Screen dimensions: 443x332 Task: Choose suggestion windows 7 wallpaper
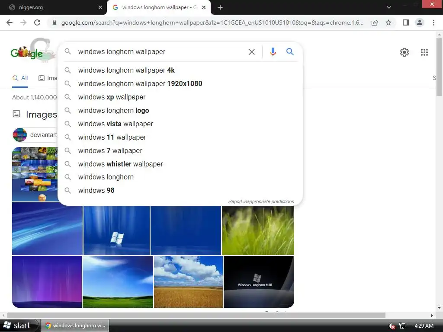[x=180, y=151]
